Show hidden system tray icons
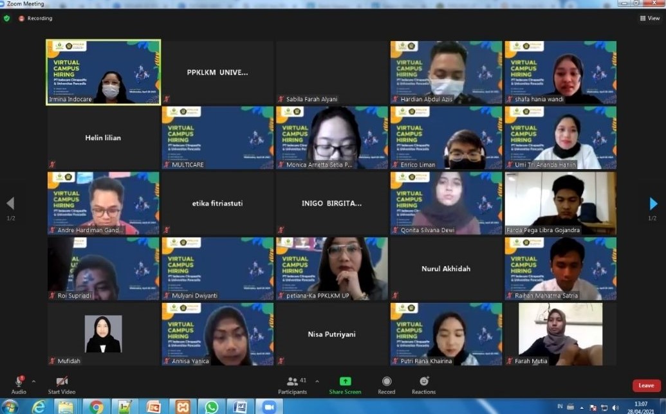 pyautogui.click(x=581, y=408)
